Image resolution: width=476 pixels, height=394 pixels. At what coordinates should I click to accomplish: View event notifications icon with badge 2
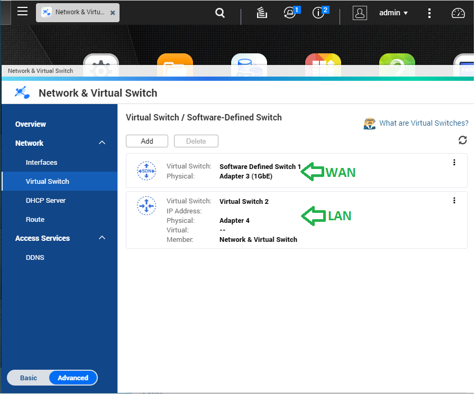tap(321, 13)
